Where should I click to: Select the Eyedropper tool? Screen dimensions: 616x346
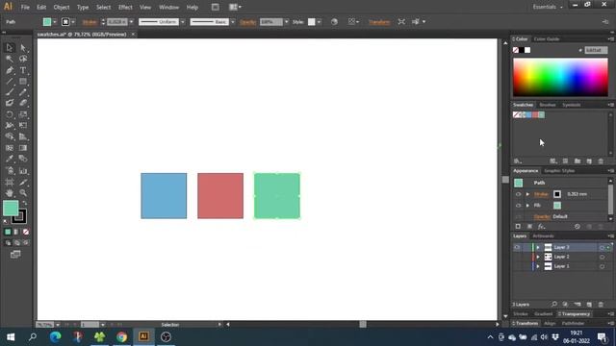click(10, 159)
